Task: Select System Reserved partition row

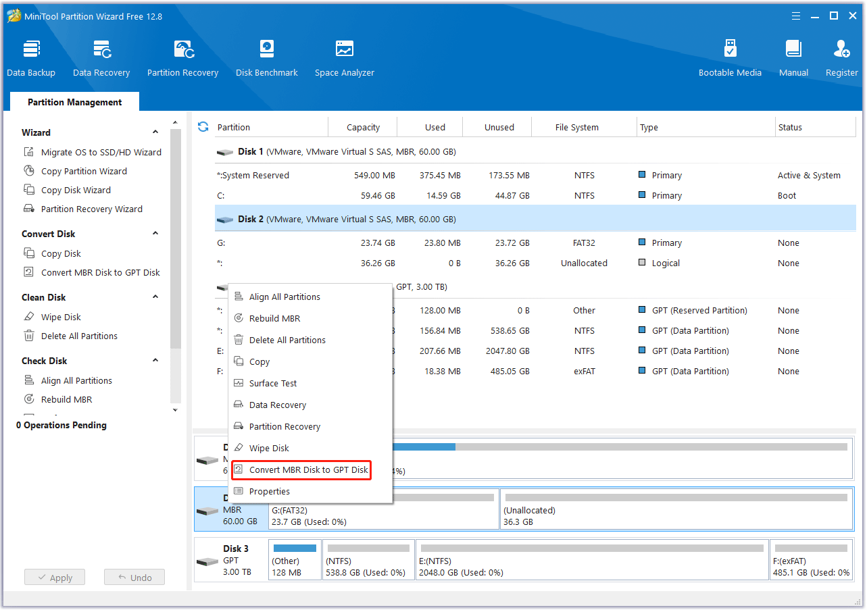Action: tap(535, 175)
